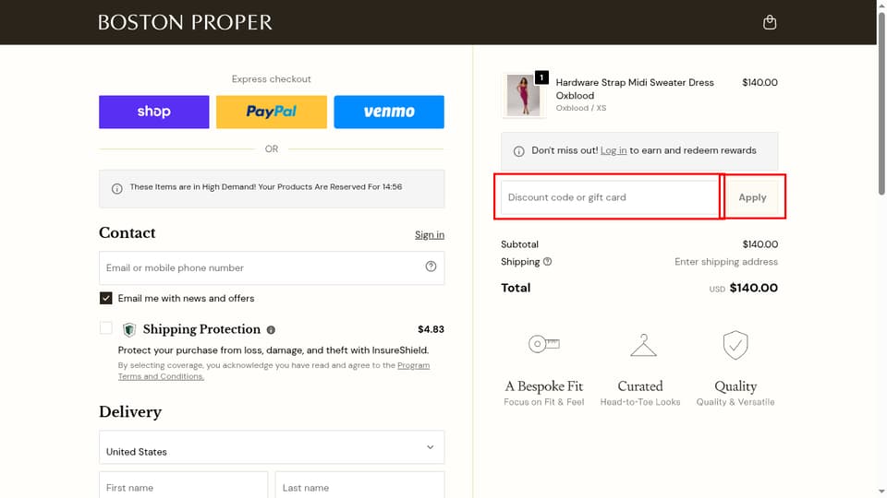Click the Hardware Strap Midi Sweater Dress title

(x=635, y=89)
